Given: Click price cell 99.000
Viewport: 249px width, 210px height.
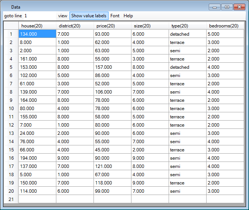Looking at the screenshot, I should (x=112, y=191).
